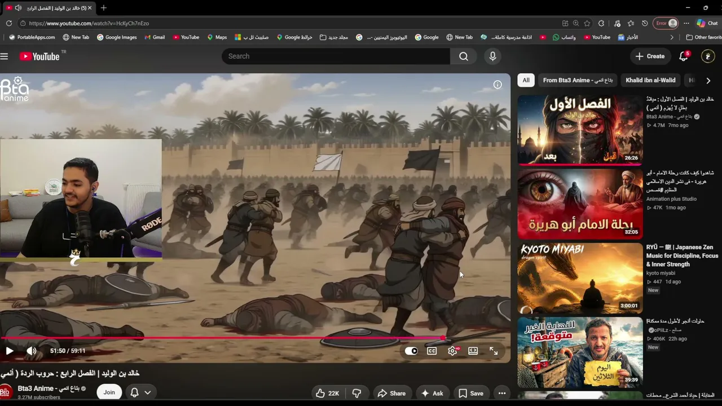Open the browser profile Error button
This screenshot has width=722, height=406.
666,23
